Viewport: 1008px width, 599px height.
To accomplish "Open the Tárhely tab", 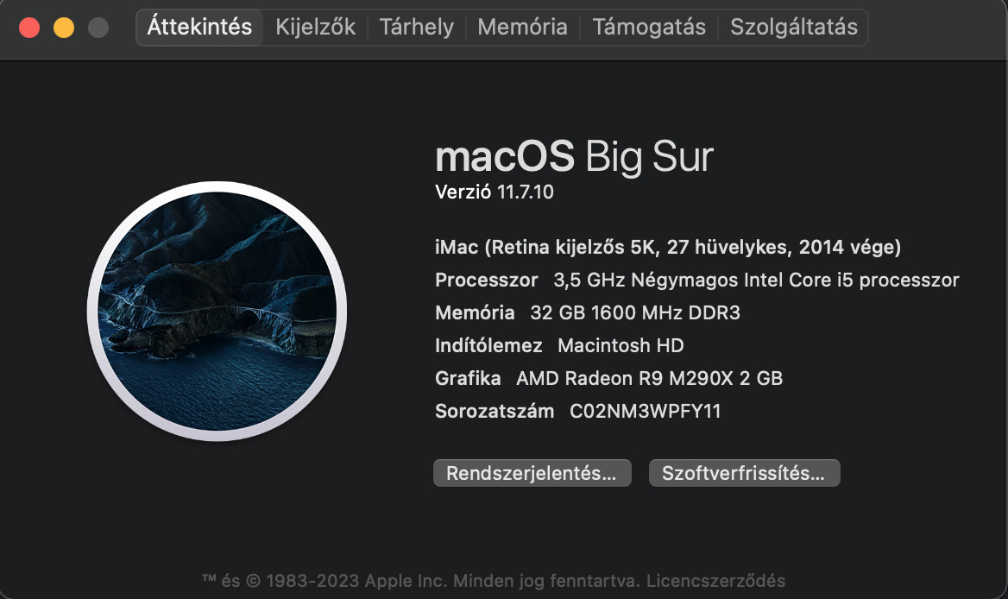I will [416, 27].
